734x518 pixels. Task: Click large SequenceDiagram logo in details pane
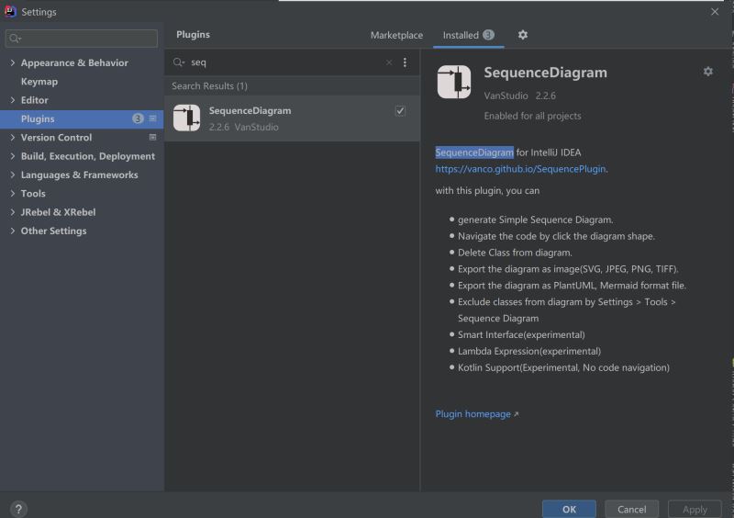point(453,82)
